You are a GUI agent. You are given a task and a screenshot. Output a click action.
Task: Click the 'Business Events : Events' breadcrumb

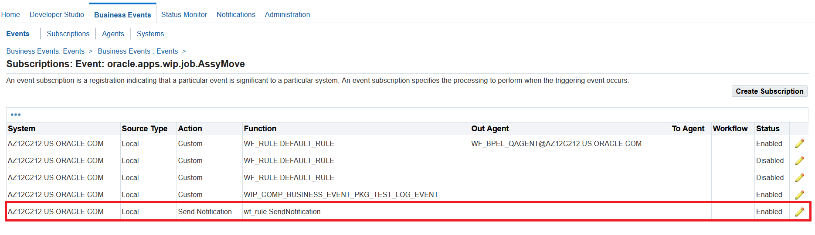click(138, 51)
